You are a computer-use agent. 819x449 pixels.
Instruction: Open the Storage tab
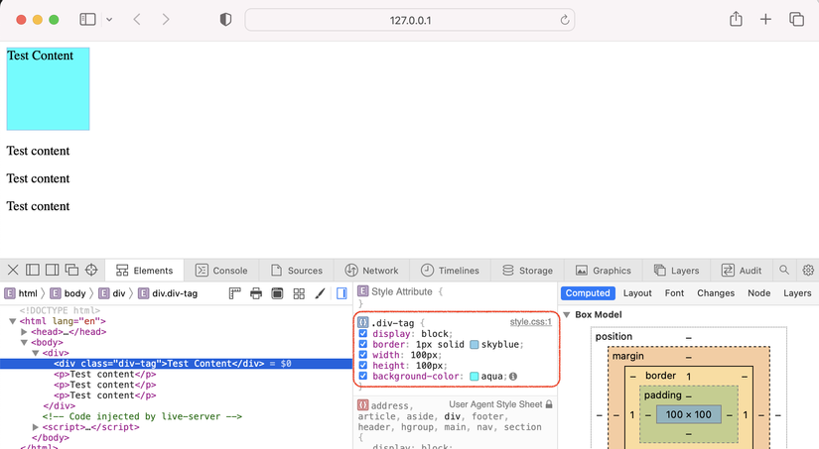tap(527, 271)
